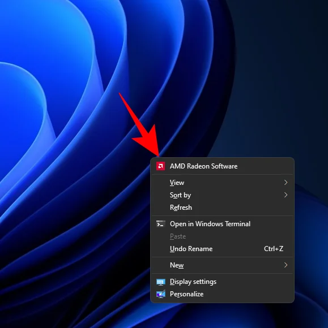Image resolution: width=328 pixels, height=328 pixels.
Task: Click the AMD Radeon Software red logo icon
Action: click(160, 166)
